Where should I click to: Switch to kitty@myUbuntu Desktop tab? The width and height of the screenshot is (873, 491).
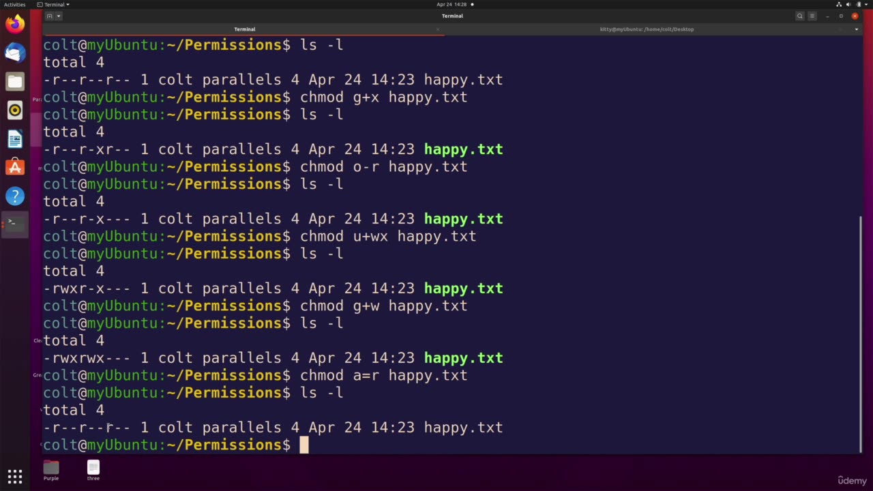click(x=647, y=29)
